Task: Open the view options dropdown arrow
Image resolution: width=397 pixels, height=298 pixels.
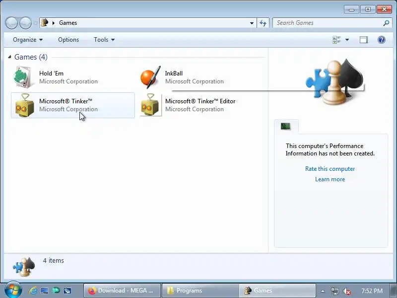Action: point(347,40)
